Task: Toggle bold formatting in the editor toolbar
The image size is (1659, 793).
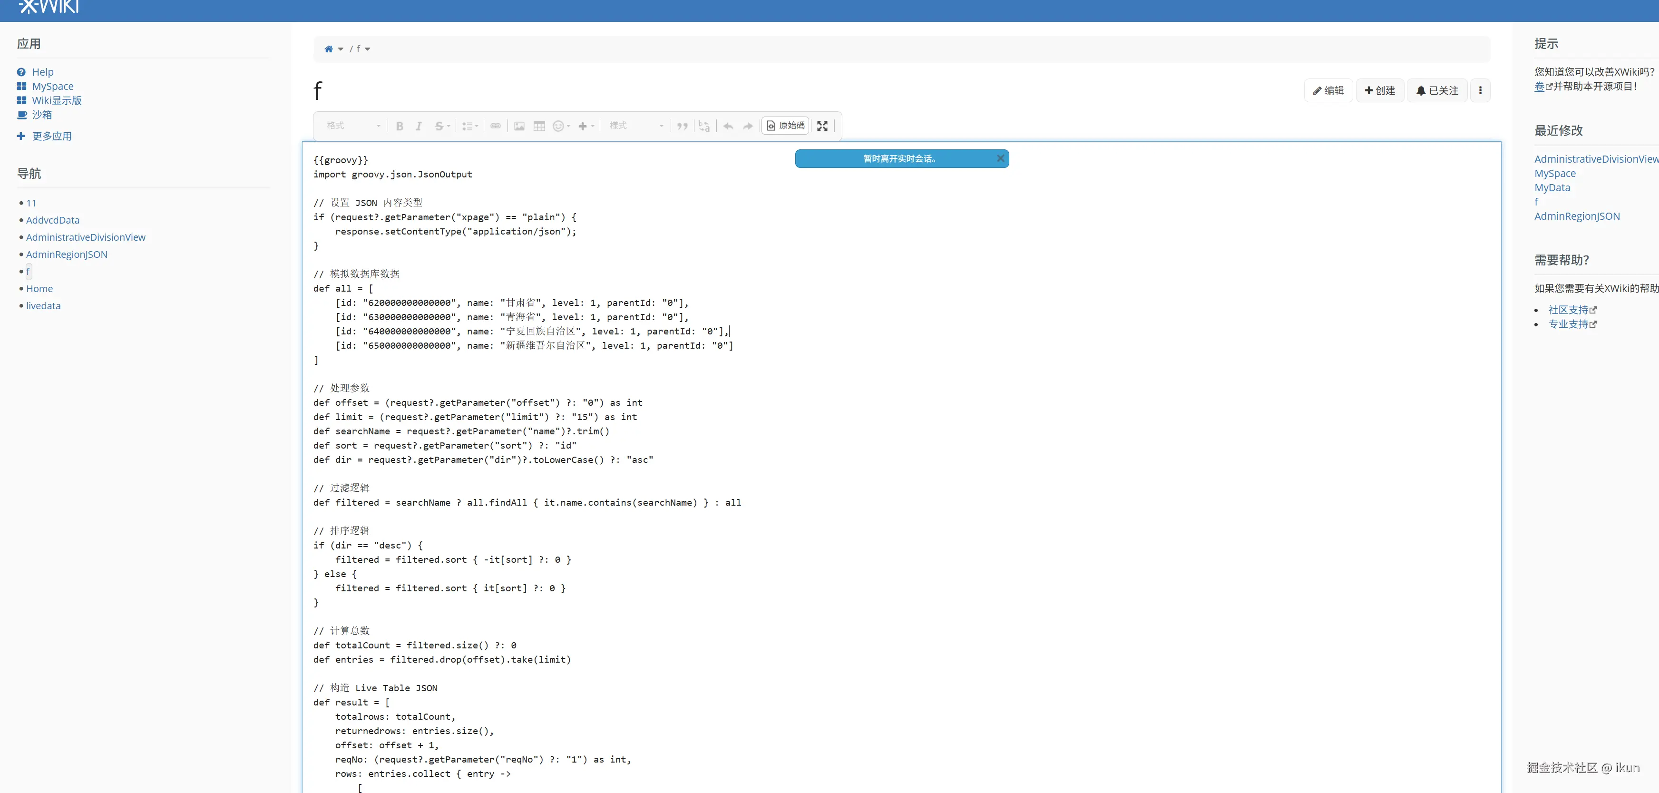Action: [400, 126]
